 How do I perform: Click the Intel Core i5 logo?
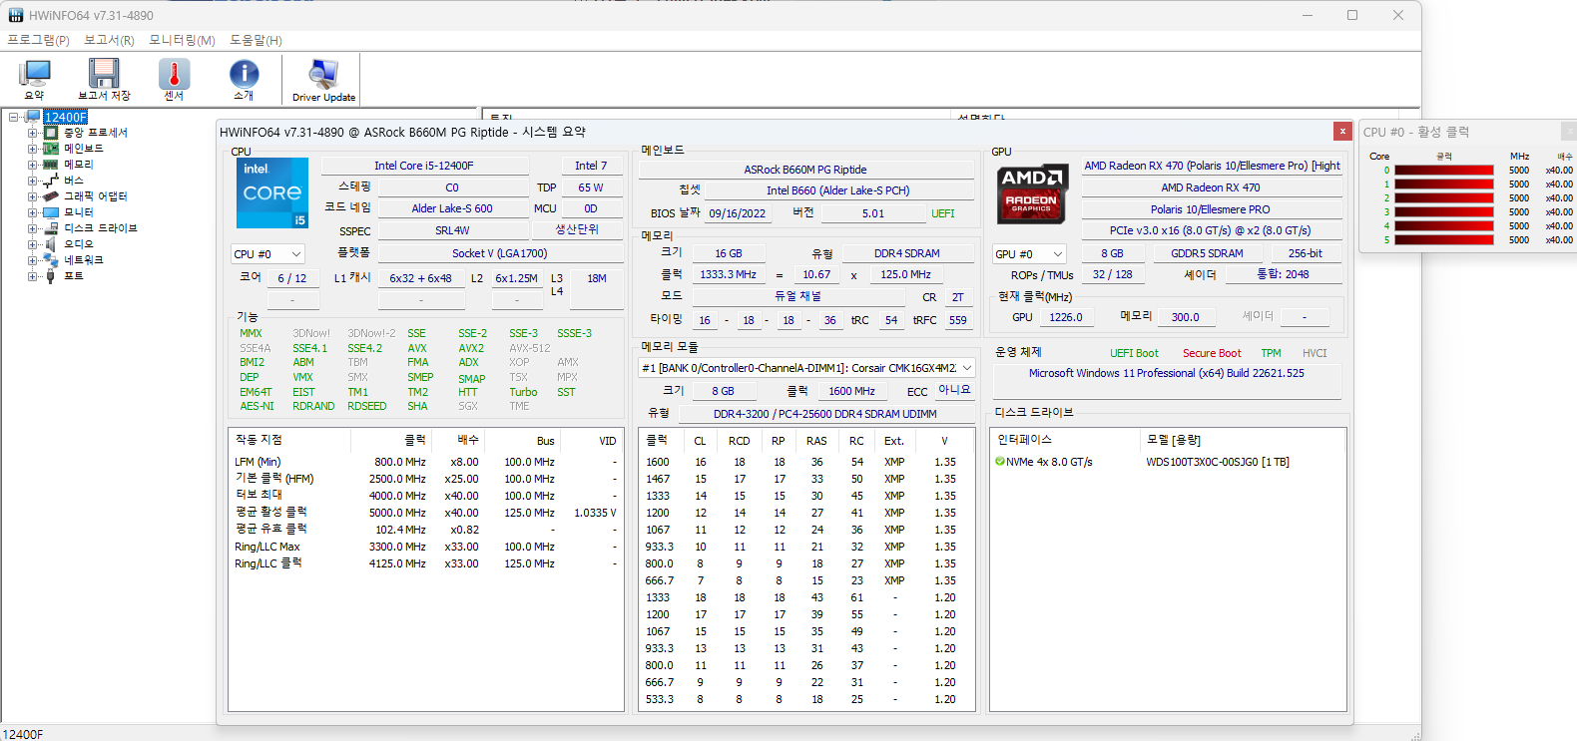[x=272, y=192]
